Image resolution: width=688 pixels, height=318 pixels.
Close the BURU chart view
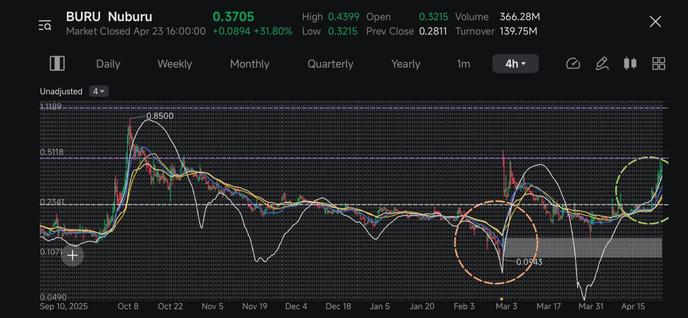coord(655,22)
